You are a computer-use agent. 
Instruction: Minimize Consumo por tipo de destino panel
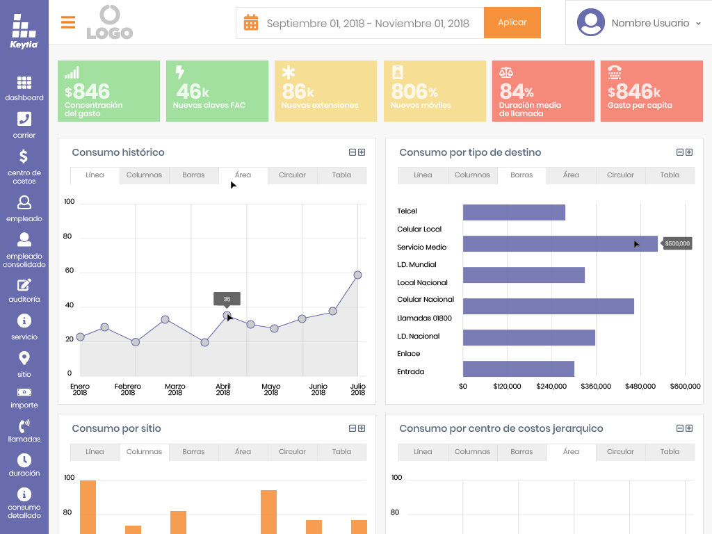pos(680,152)
